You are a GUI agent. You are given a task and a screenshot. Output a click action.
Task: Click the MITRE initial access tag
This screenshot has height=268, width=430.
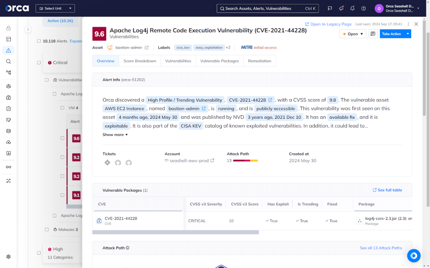pyautogui.click(x=259, y=48)
